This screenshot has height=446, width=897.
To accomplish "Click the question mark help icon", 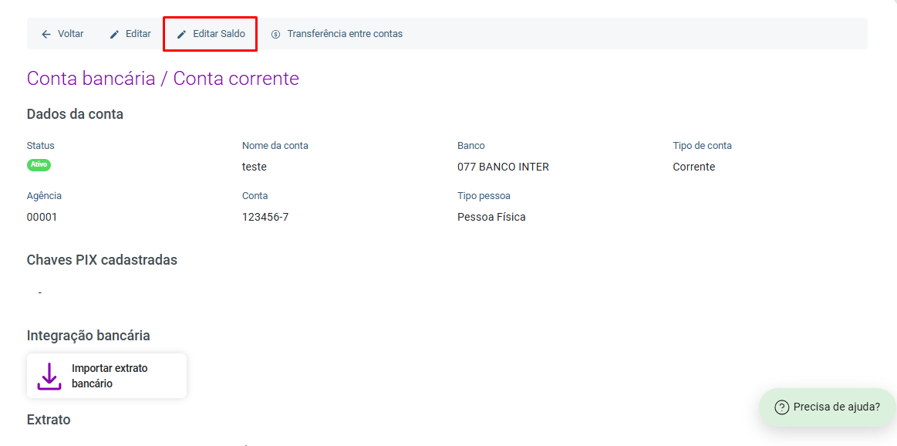I will pos(781,407).
